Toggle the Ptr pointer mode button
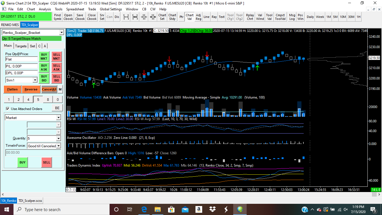This screenshot has width=382, height=215. point(181,17)
